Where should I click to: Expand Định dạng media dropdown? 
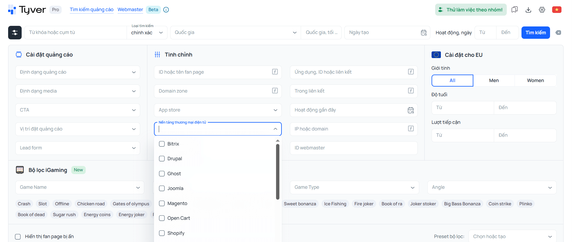coord(78,91)
